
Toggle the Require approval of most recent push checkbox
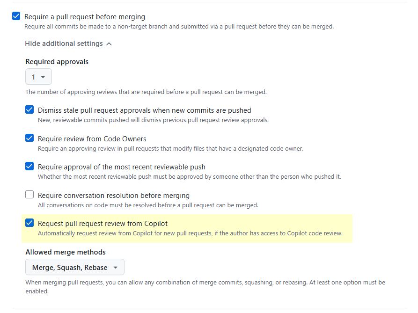tap(29, 167)
